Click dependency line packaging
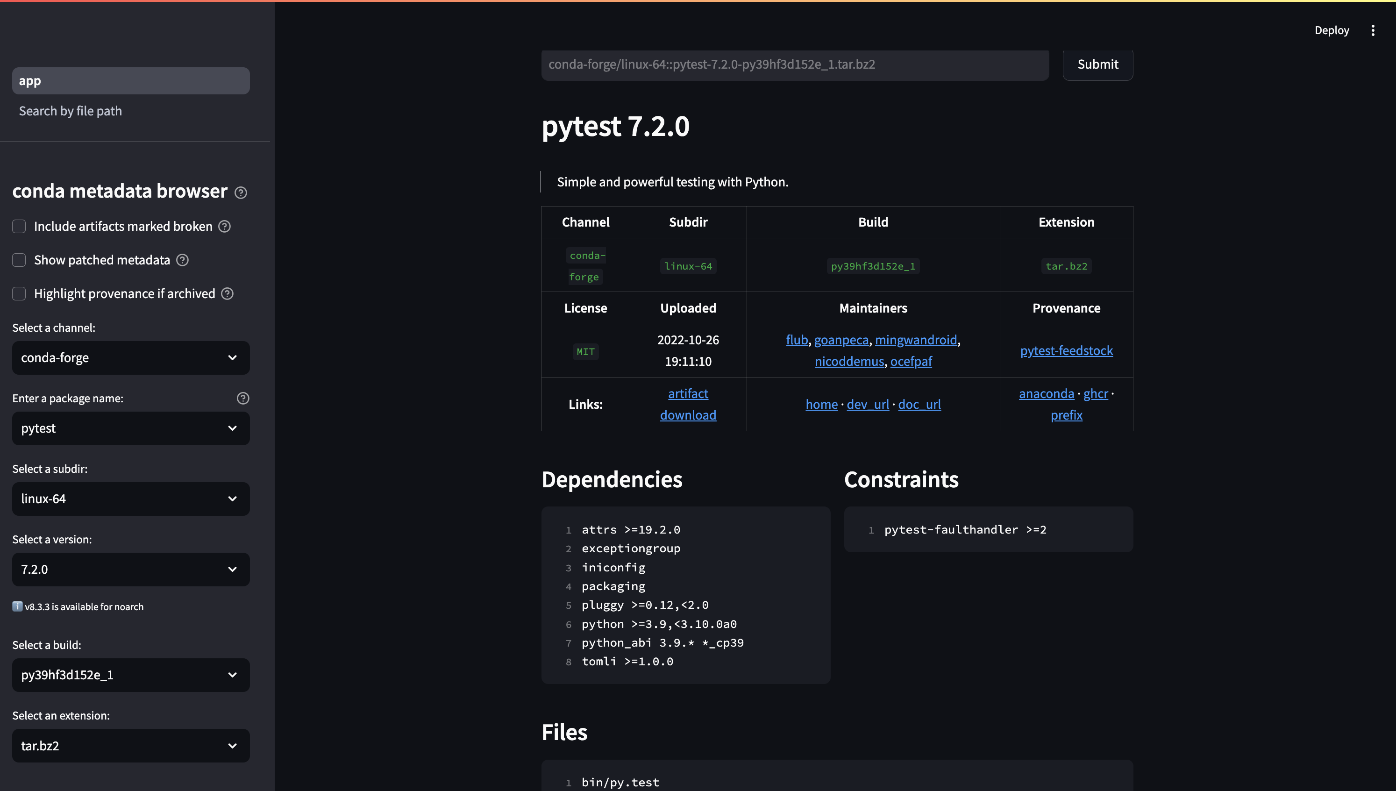Image resolution: width=1396 pixels, height=791 pixels. (x=613, y=586)
